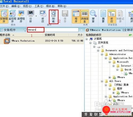Click the 2012-8-24 8:59 install time cell

[x=54, y=41]
